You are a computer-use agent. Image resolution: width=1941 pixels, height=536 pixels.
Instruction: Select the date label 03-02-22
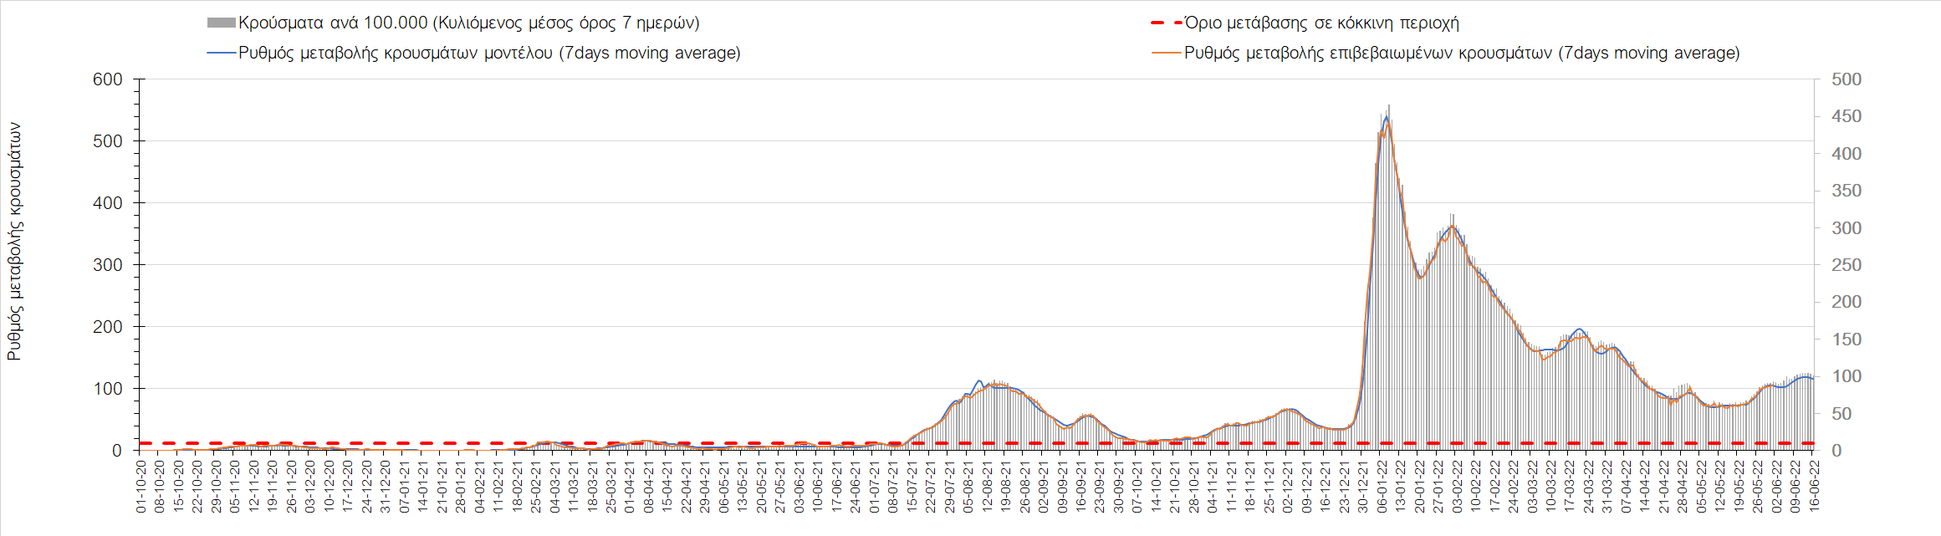[1458, 485]
